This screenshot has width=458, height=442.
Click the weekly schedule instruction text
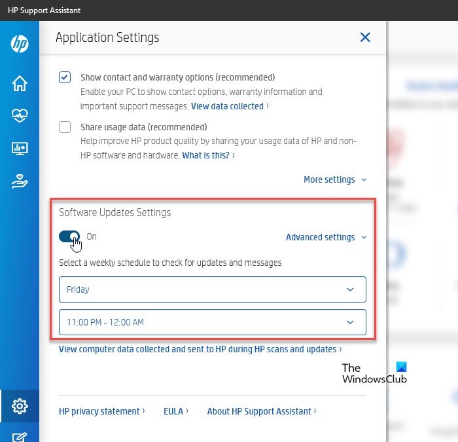click(x=170, y=263)
